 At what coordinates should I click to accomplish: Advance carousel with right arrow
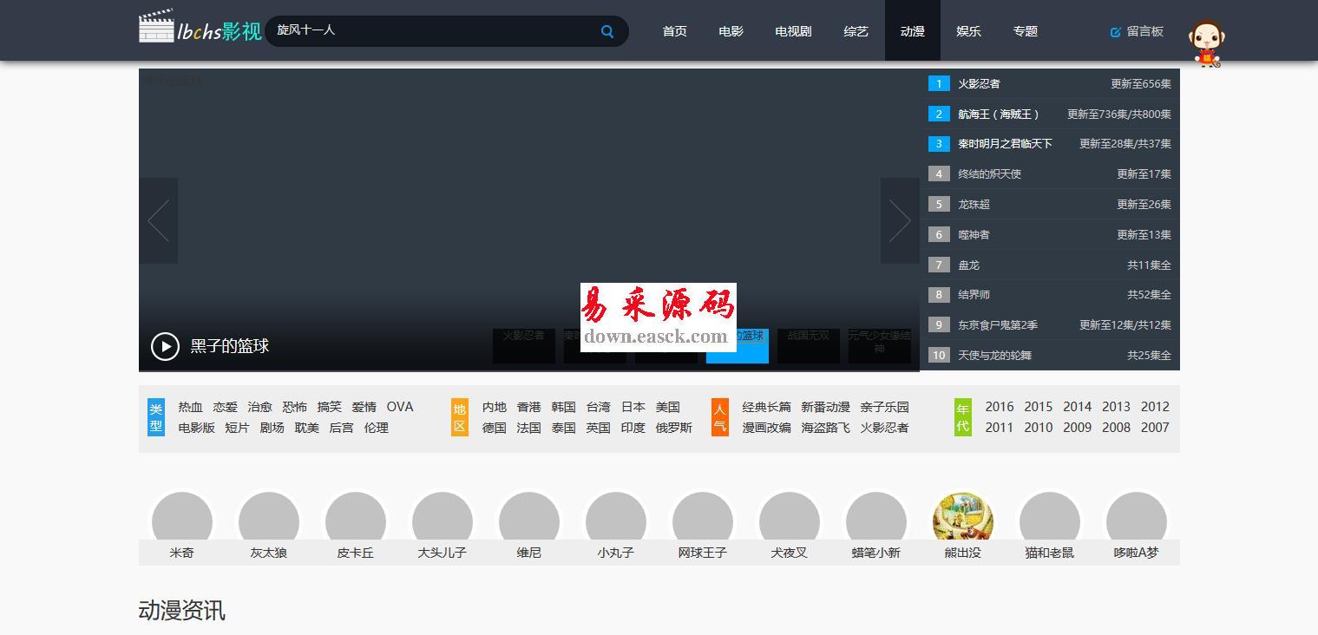pyautogui.click(x=900, y=220)
